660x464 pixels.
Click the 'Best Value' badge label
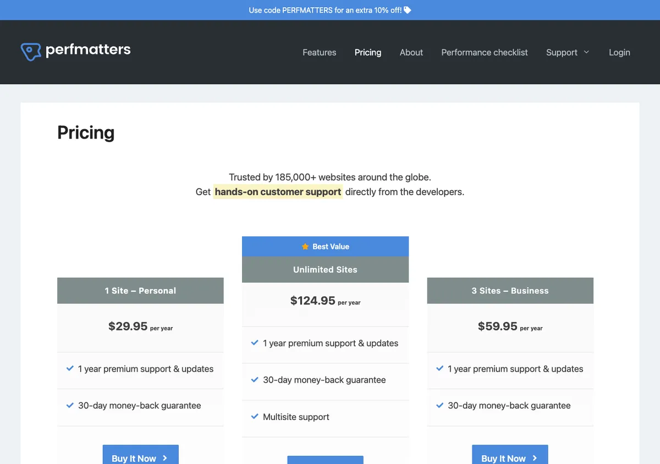pyautogui.click(x=331, y=246)
